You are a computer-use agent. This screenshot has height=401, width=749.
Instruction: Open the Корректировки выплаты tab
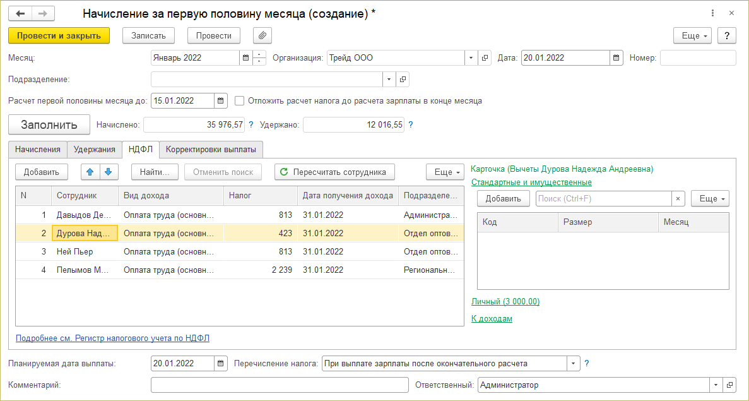point(211,150)
